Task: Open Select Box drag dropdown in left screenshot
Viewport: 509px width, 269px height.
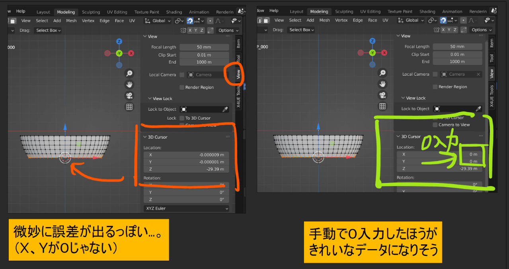Action: (x=48, y=30)
